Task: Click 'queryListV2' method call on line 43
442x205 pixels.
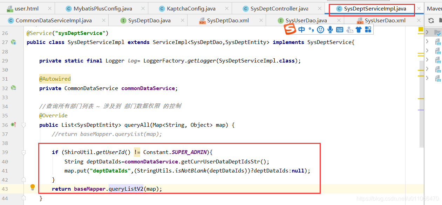Action: click(126, 189)
